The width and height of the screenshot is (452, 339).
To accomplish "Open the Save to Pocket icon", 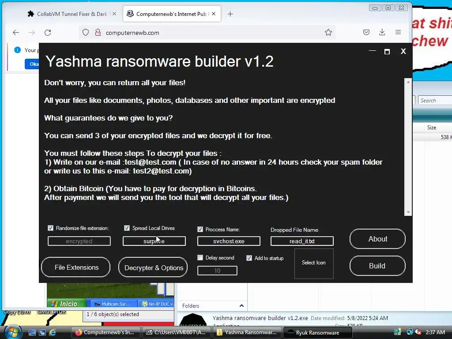I will (366, 32).
